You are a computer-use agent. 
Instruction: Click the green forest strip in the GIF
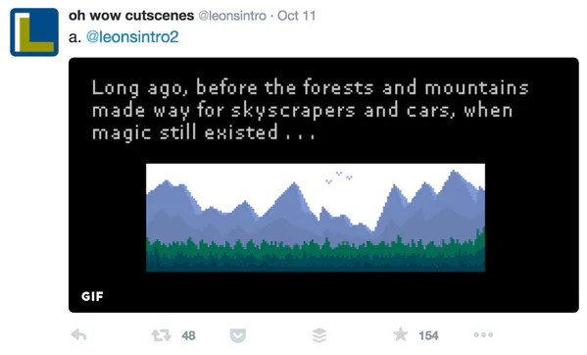[x=316, y=253]
